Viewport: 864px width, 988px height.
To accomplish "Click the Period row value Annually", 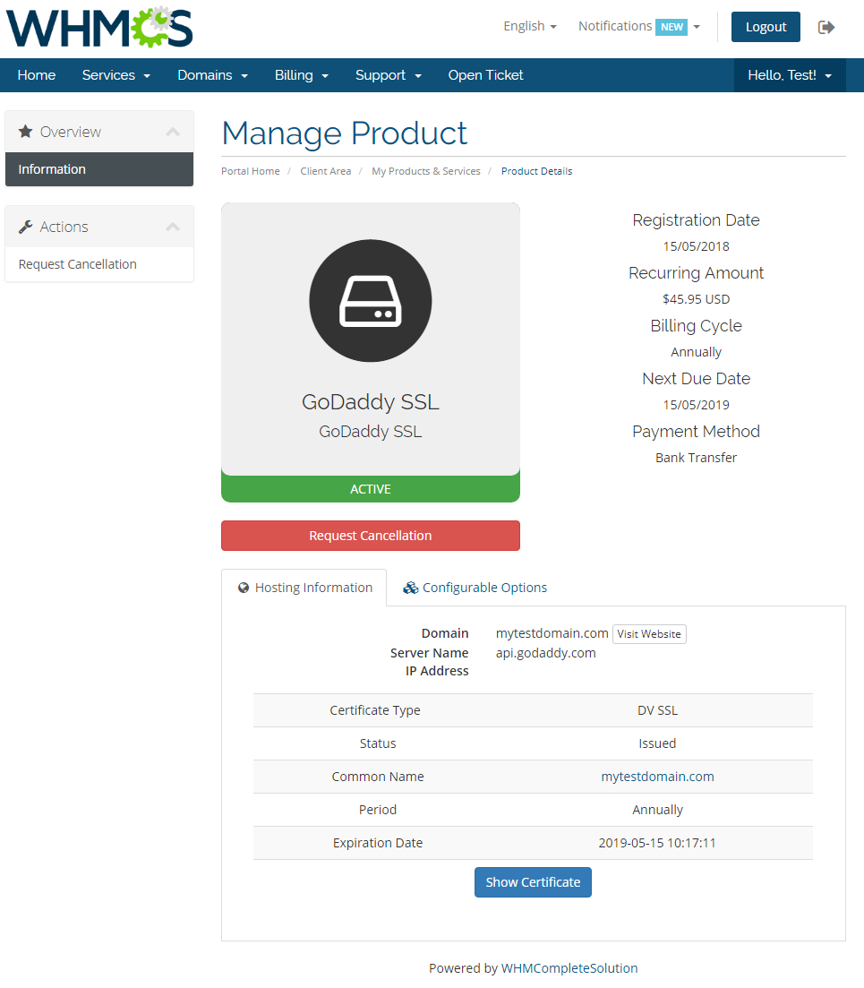I will [657, 811].
